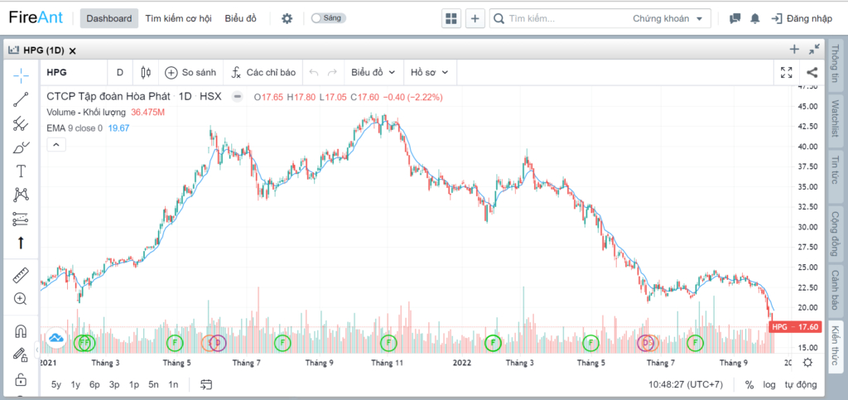Viewport: 848px width, 400px height.
Task: Open the Watchlist side tab
Action: click(x=835, y=119)
